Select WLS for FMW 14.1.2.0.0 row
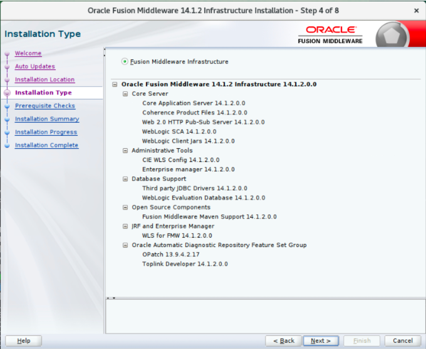426x349 pixels. [x=177, y=236]
